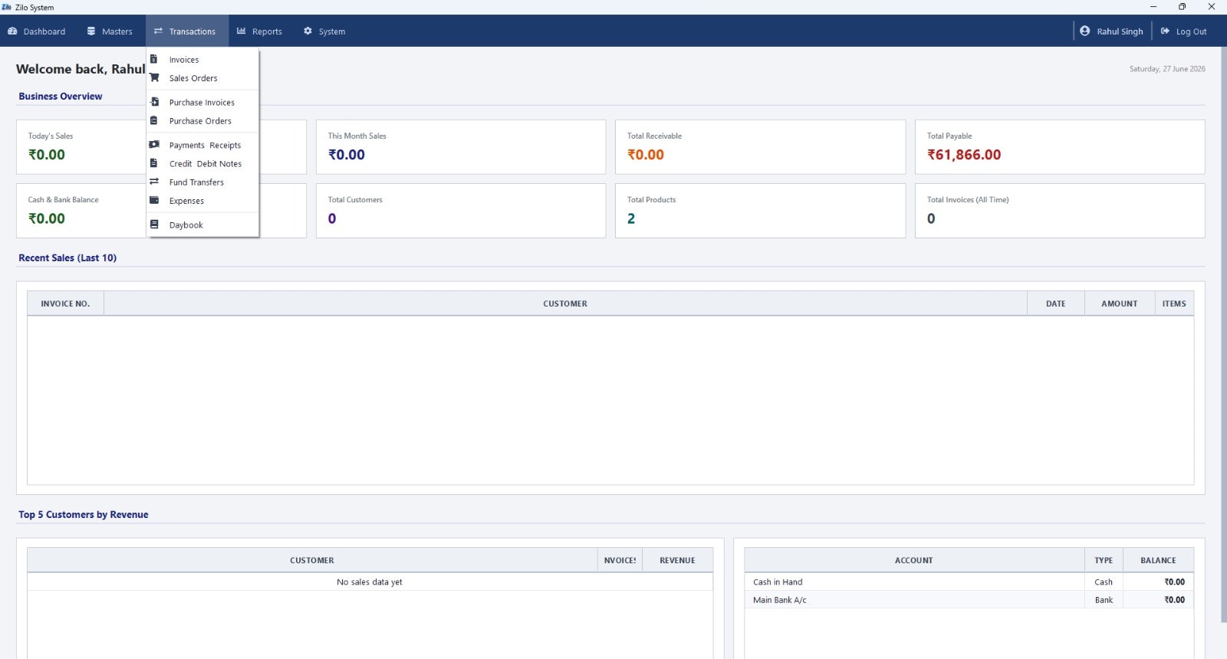Screen dimensions: 1227x659
Task: Click the Purchase Invoices icon
Action: coord(154,102)
